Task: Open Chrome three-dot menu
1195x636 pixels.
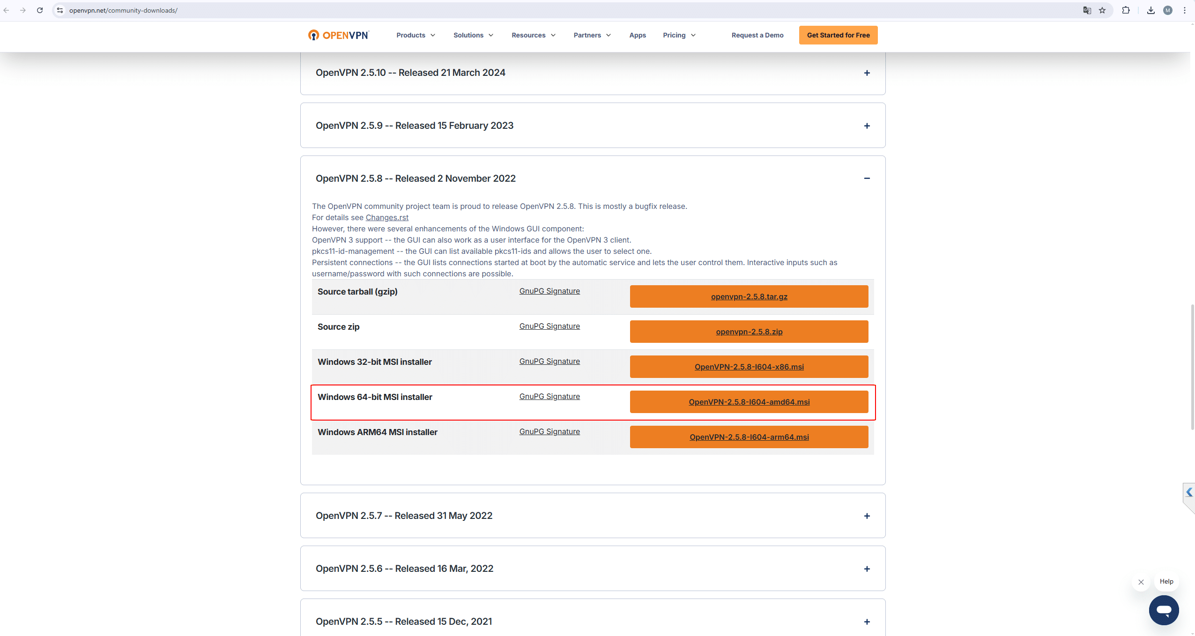Action: [1184, 10]
